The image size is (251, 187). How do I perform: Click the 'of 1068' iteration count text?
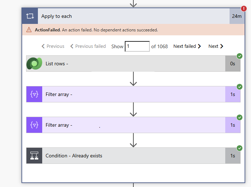click(159, 46)
